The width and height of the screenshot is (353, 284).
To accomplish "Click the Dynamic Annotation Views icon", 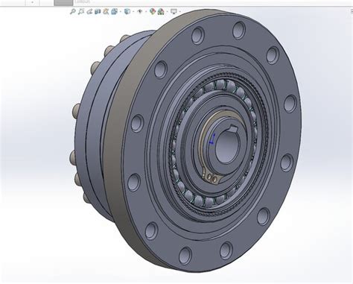I will pyautogui.click(x=106, y=11).
